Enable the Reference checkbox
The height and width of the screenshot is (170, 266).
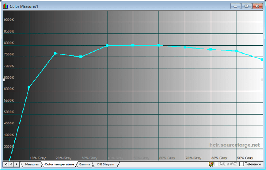point(241,164)
